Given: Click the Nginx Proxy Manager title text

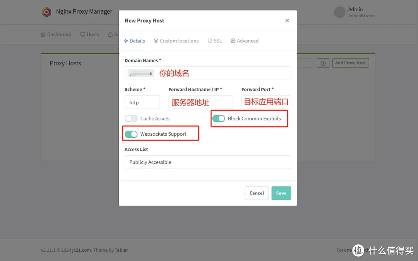Looking at the screenshot, I should pos(84,12).
